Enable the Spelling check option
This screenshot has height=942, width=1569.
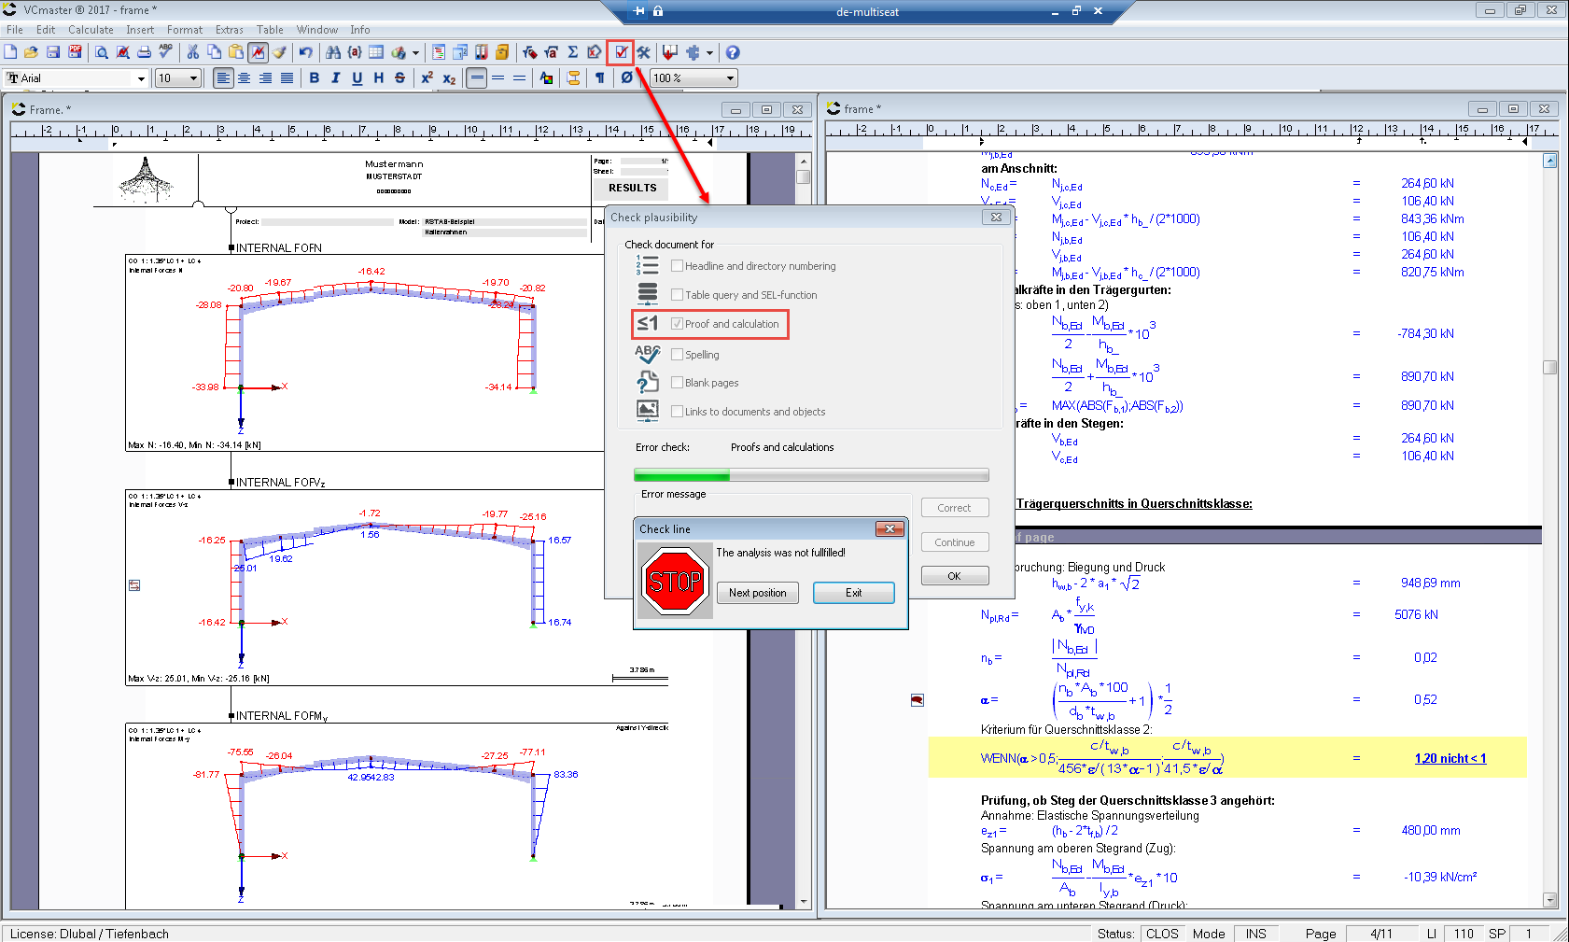(678, 355)
